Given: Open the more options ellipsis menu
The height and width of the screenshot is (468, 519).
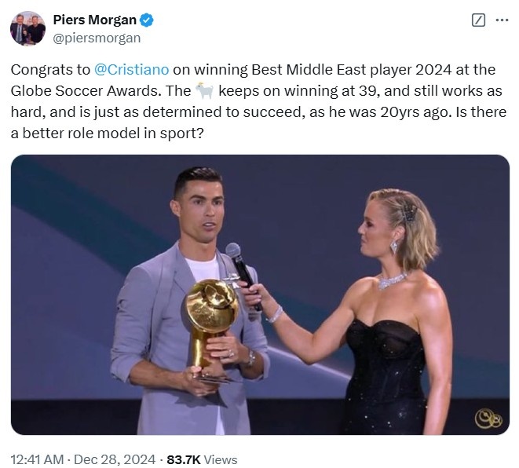Looking at the screenshot, I should (502, 20).
